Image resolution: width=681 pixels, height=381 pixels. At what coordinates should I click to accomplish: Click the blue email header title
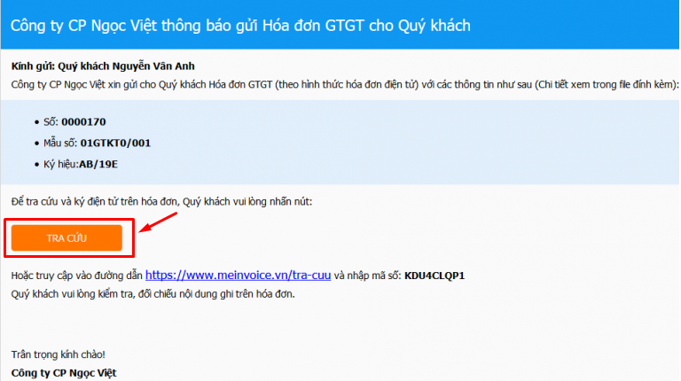[x=240, y=26]
